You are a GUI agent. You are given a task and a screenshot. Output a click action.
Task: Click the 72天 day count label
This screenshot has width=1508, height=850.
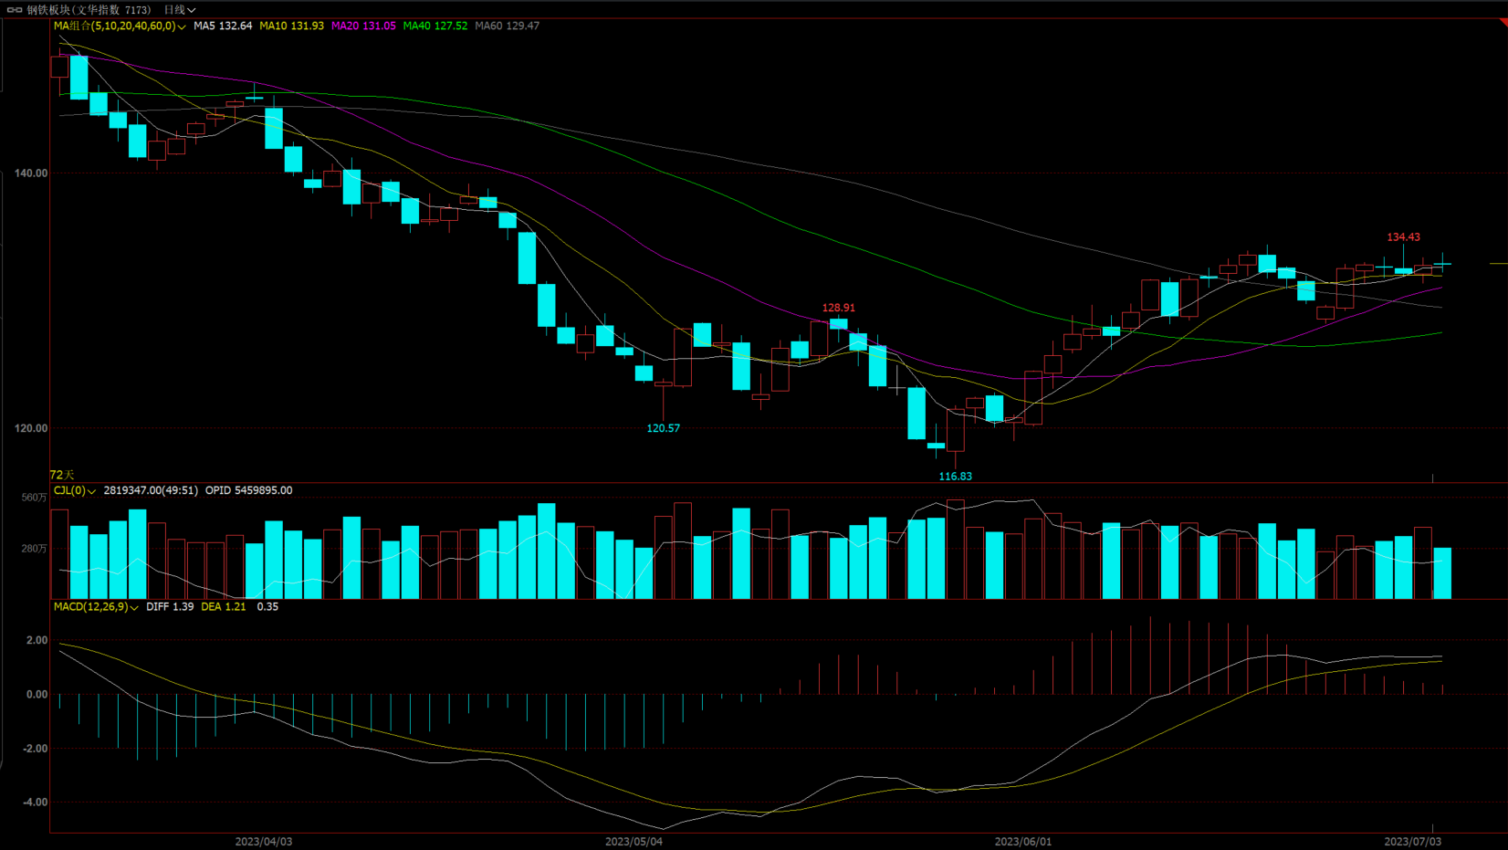62,475
